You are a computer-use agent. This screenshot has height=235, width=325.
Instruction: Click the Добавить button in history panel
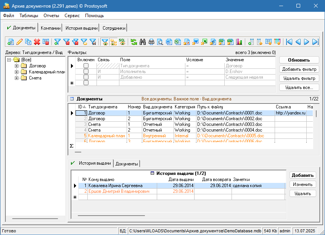(x=302, y=175)
